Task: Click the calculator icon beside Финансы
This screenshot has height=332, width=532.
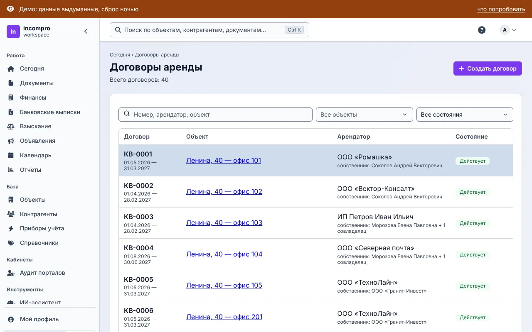Action: (x=11, y=98)
